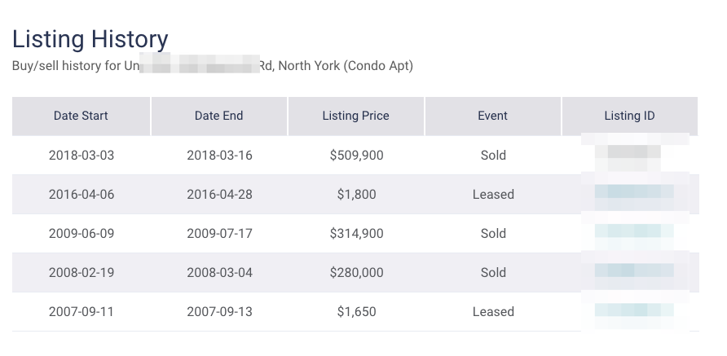Click the Leased event in 2016 row
Image resolution: width=727 pixels, height=356 pixels.
coord(493,194)
